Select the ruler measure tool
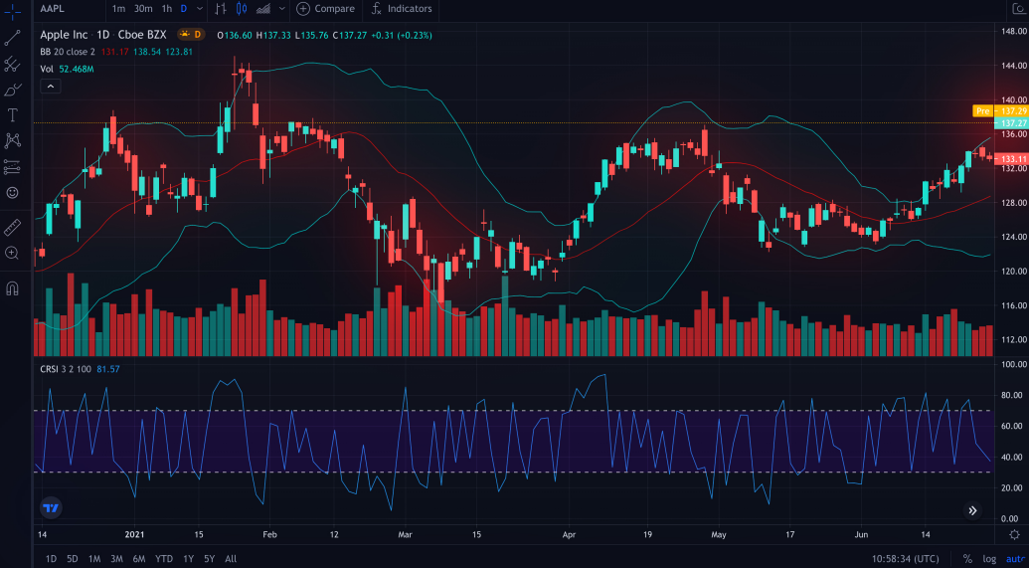Screen dimensions: 1029x568 pyautogui.click(x=13, y=227)
